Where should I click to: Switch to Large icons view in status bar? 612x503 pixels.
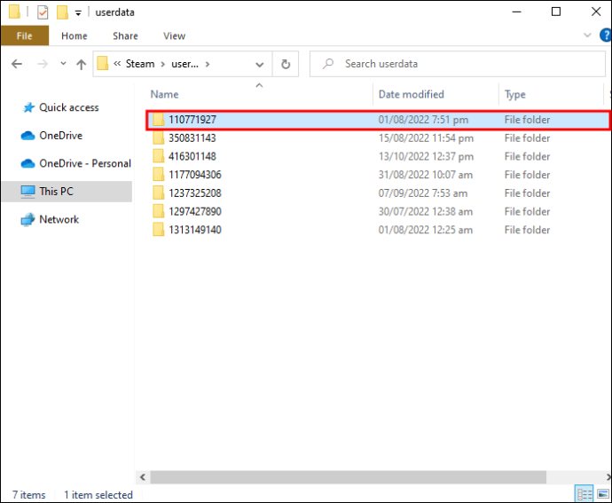pos(602,494)
